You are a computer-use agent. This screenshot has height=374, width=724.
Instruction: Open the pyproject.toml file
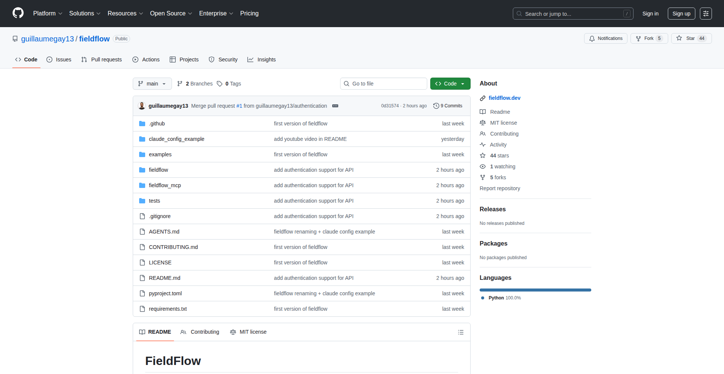pyautogui.click(x=165, y=293)
